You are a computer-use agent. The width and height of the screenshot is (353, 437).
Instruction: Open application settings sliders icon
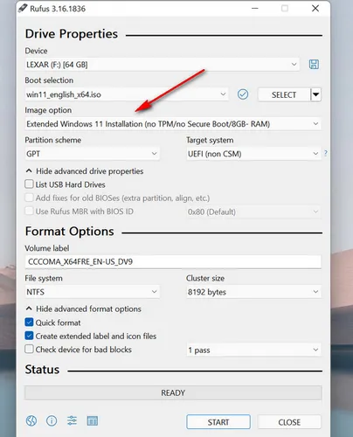(x=72, y=420)
